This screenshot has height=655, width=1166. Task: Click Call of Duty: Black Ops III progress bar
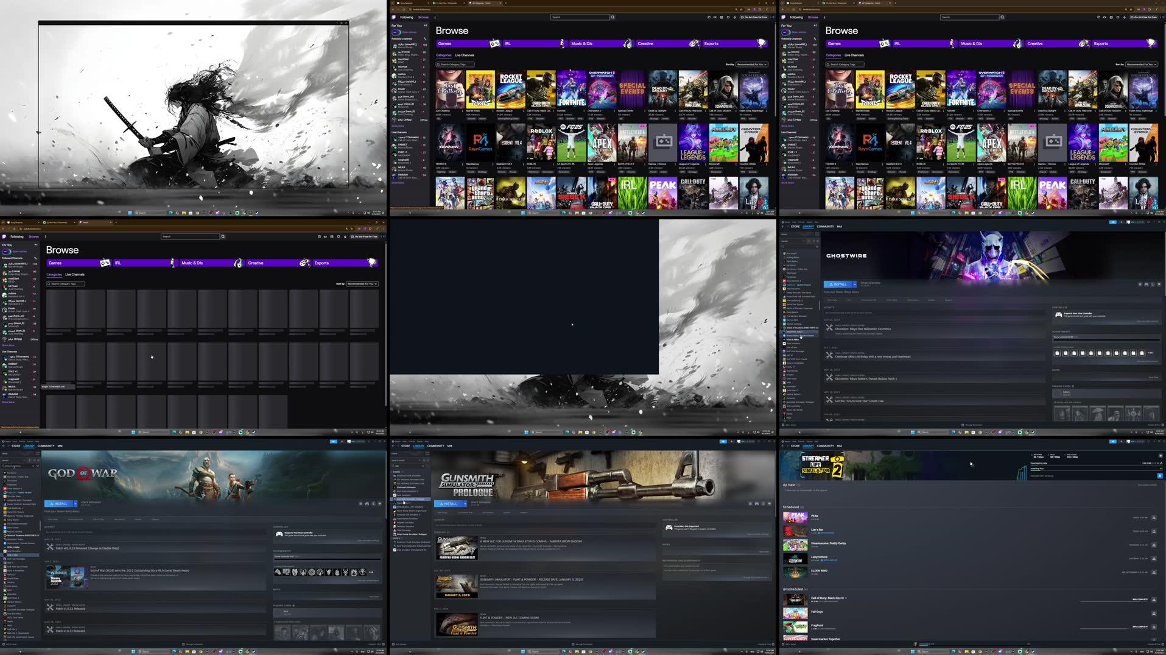[1114, 601]
